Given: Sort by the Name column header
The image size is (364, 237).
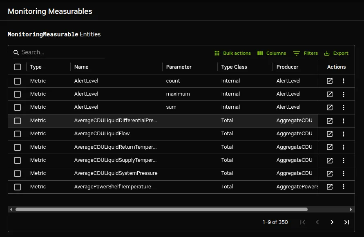Looking at the screenshot, I should pyautogui.click(x=81, y=67).
